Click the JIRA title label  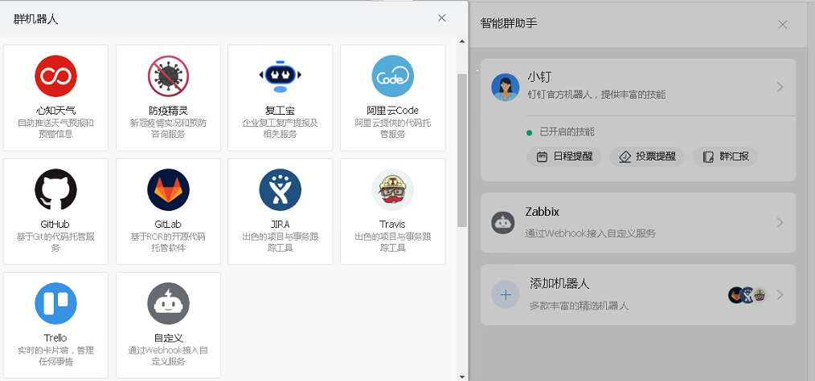pyautogui.click(x=281, y=225)
